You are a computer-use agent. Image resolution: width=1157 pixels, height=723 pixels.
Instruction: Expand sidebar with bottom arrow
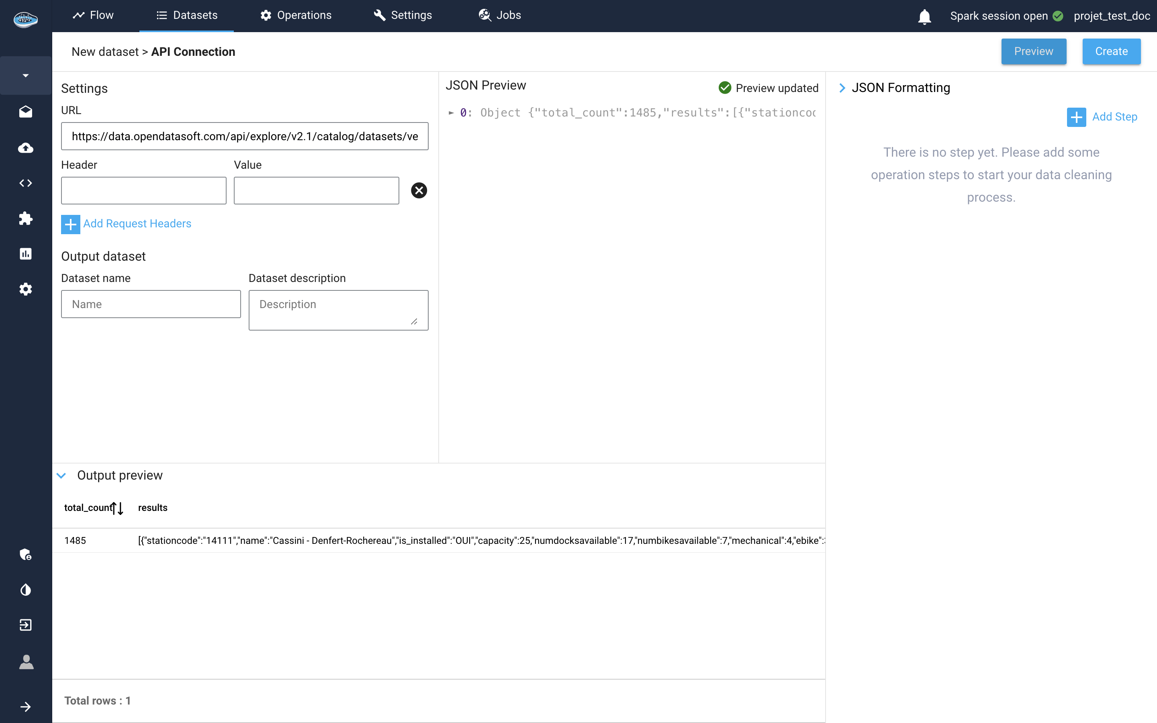pyautogui.click(x=26, y=707)
